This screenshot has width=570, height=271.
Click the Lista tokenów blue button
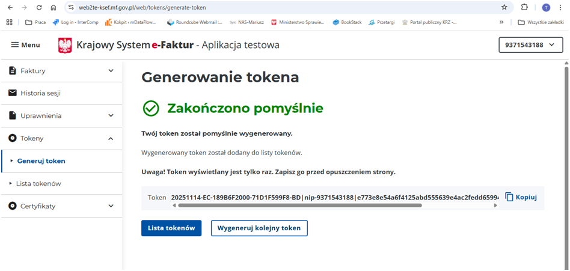(x=171, y=228)
